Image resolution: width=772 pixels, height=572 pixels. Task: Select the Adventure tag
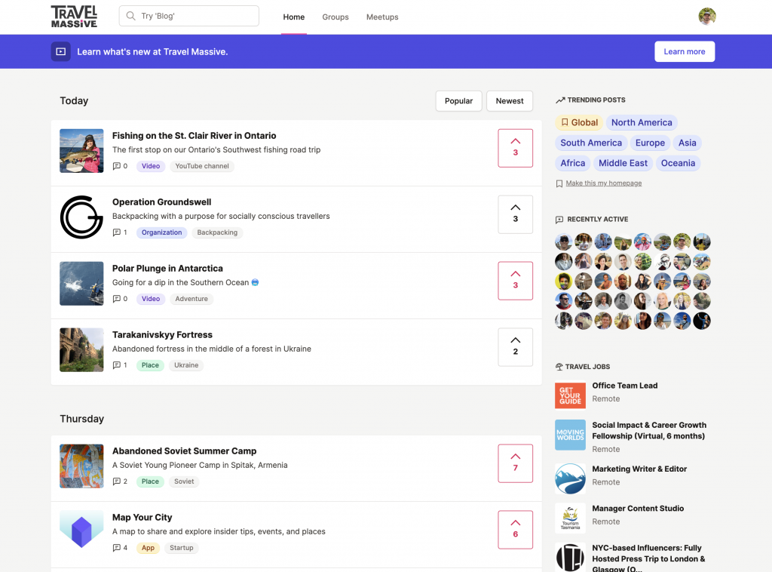(x=191, y=299)
